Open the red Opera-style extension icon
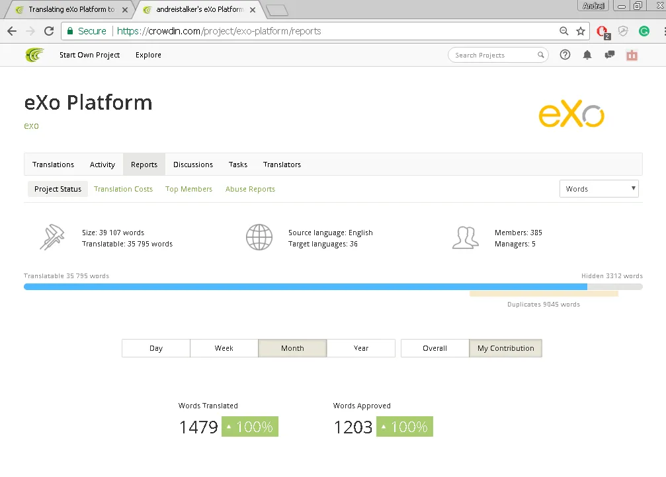This screenshot has width=666, height=477. pyautogui.click(x=603, y=32)
